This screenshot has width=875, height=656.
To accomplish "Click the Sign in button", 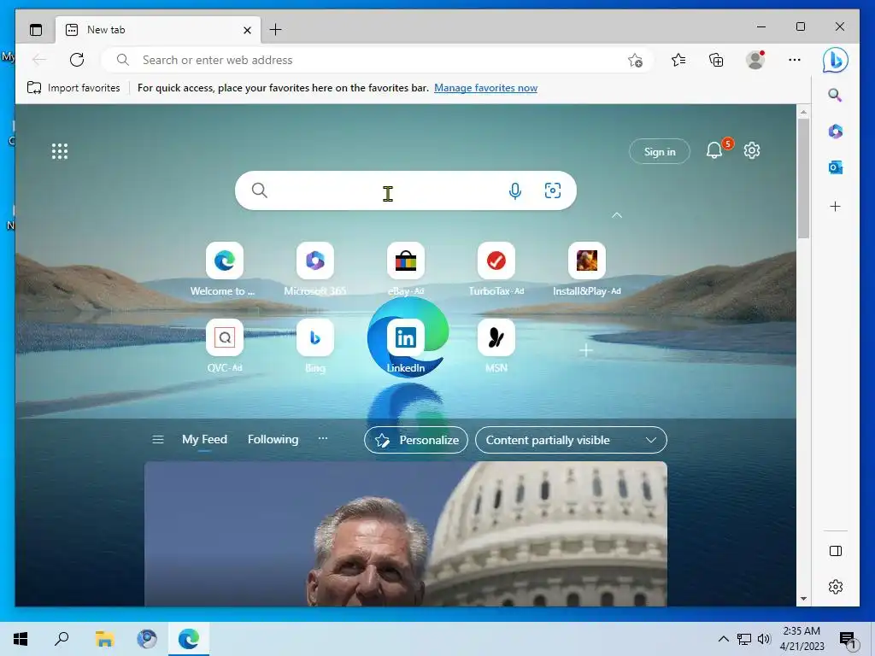I will pos(660,151).
